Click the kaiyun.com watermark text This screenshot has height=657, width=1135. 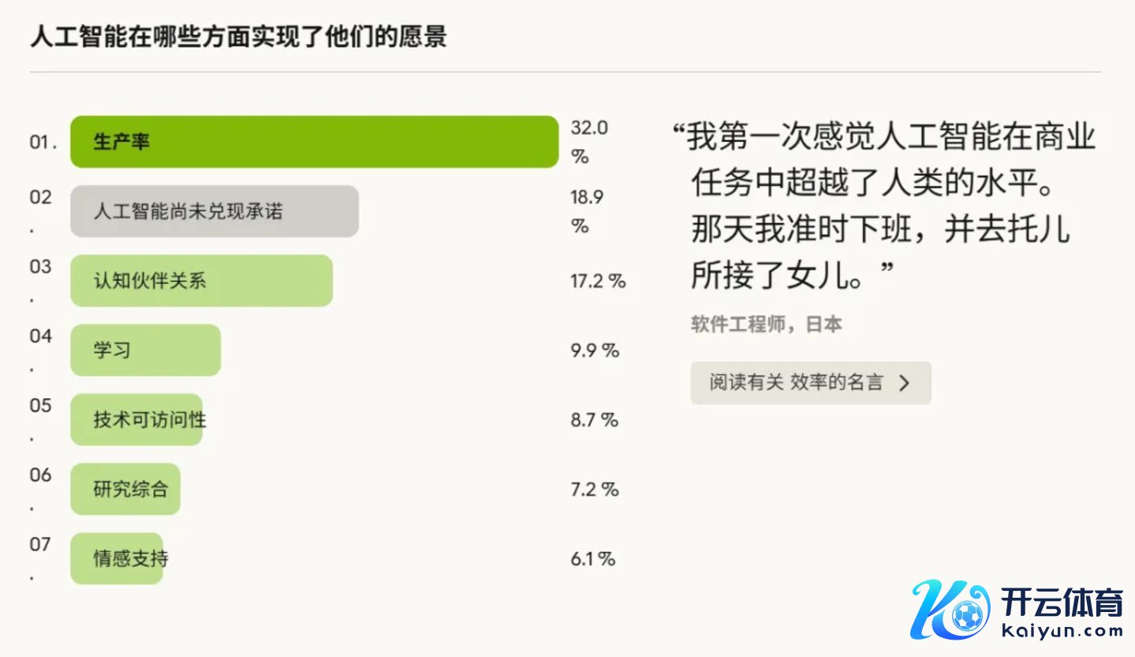[x=1062, y=631]
